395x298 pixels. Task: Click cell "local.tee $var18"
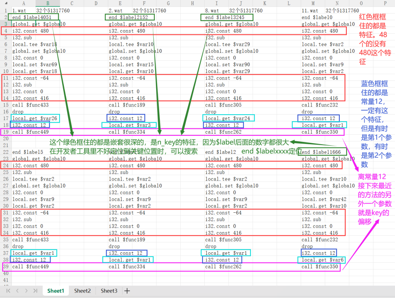pyautogui.click(x=35, y=44)
